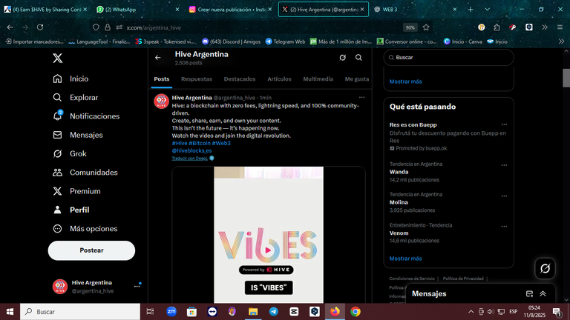570x320 pixels.
Task: Open options dots for the Molina trend
Action: (504, 196)
